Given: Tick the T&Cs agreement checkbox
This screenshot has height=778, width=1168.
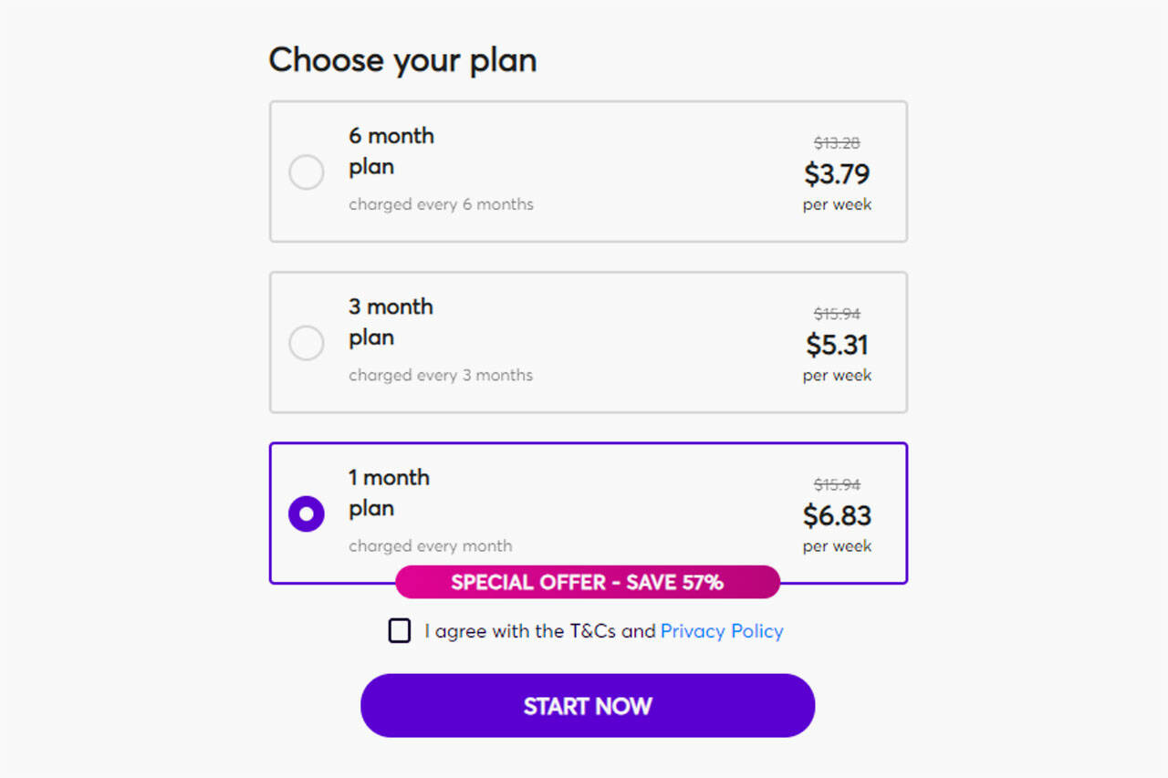Looking at the screenshot, I should coord(400,631).
